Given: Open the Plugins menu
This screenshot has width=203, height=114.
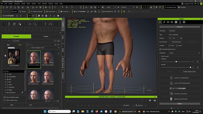Looking at the screenshot, I should tap(51, 4).
